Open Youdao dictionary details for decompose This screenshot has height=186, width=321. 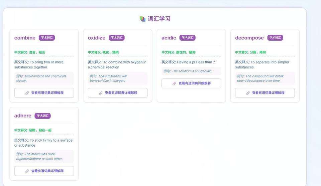[265, 93]
